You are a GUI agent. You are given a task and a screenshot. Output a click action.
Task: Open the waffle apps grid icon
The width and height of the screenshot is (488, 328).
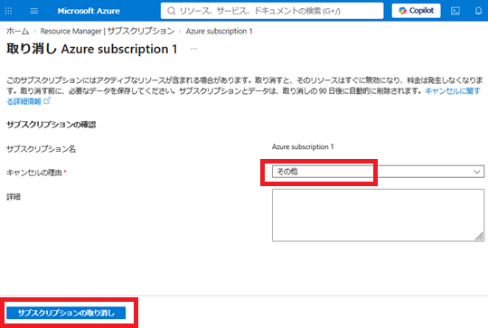tap(9, 11)
